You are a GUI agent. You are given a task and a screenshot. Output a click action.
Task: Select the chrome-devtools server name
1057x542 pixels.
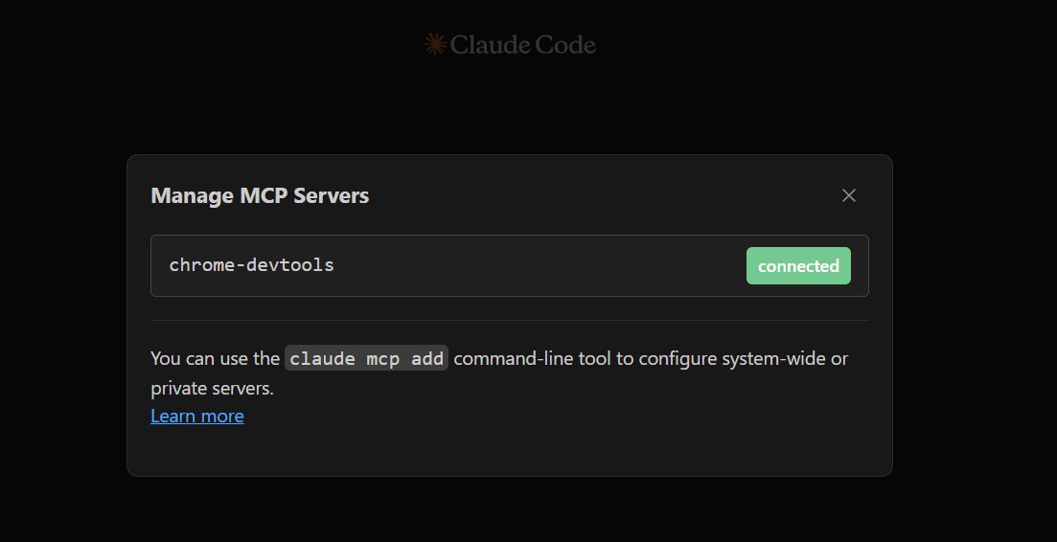tap(251, 265)
